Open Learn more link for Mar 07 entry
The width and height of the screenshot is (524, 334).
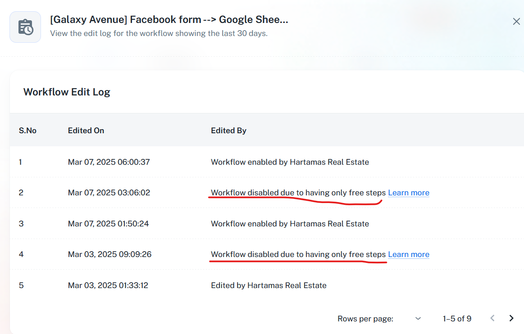(408, 193)
